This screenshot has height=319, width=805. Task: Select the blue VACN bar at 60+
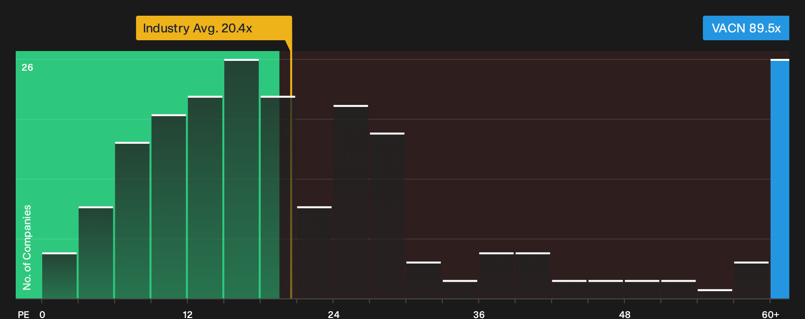click(x=780, y=179)
